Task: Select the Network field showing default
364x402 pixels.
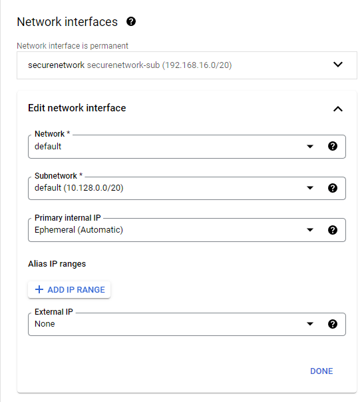Action: coord(187,147)
